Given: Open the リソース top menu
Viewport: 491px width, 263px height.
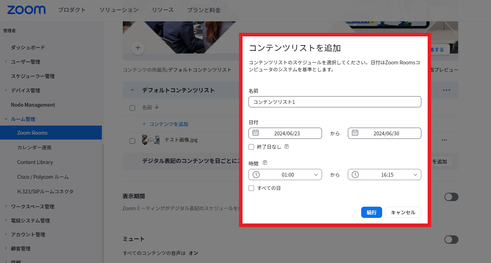Looking at the screenshot, I should click(x=163, y=10).
